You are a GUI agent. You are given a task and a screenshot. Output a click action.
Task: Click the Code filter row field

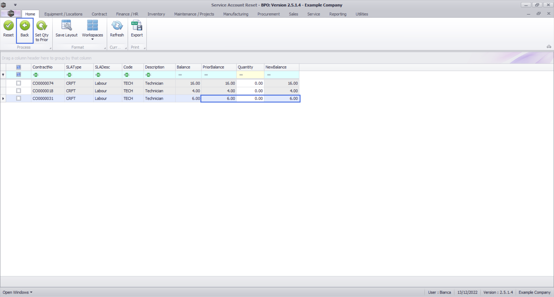click(133, 75)
